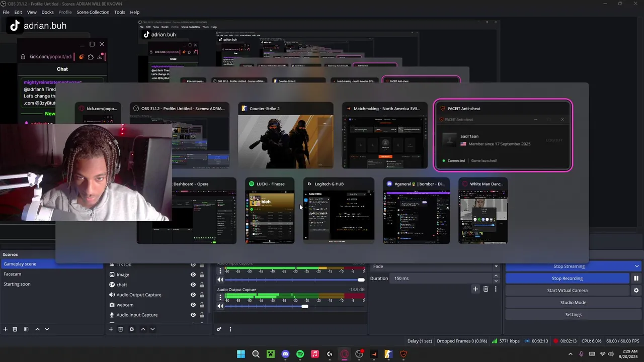Move source down with chevron in Sources

click(152, 329)
